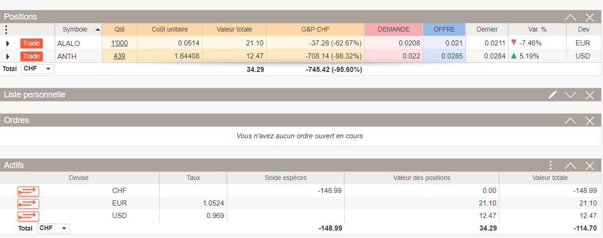Click the EUR currency transfer arrows icon
This screenshot has height=238, width=603.
[28, 203]
